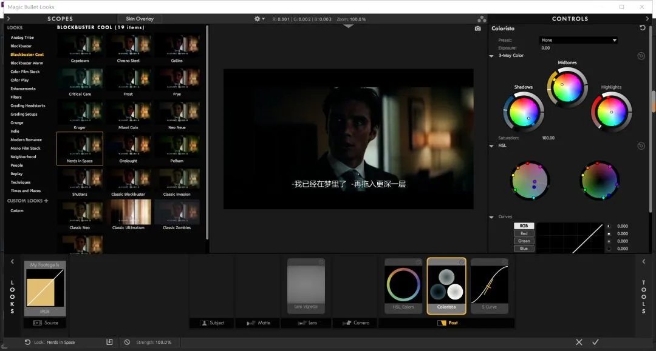This screenshot has height=351, width=656.
Task: Click the right HSL lightness wheel
Action: 600,181
